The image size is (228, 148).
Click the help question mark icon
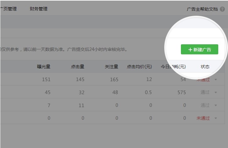[x=222, y=9]
